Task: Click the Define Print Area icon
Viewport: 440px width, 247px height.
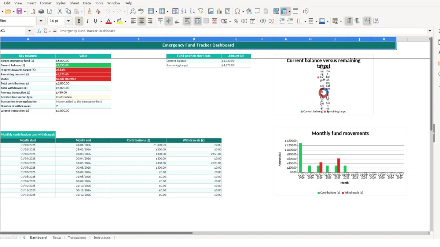Action: 276,11
